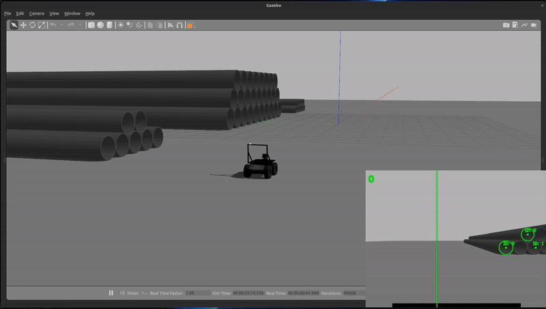The width and height of the screenshot is (546, 309).
Task: Select the scale mode tool
Action: pyautogui.click(x=41, y=25)
